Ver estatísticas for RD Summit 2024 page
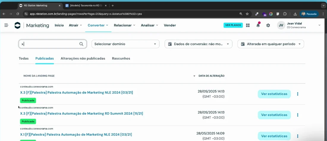Image resolution: width=327 pixels, height=141 pixels. pyautogui.click(x=274, y=115)
